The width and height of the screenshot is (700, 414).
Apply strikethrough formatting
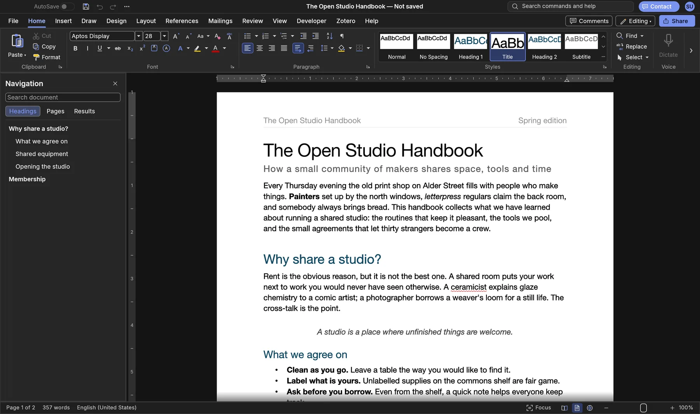[x=118, y=48]
